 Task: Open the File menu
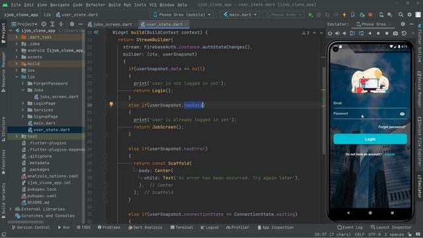(x=16, y=5)
